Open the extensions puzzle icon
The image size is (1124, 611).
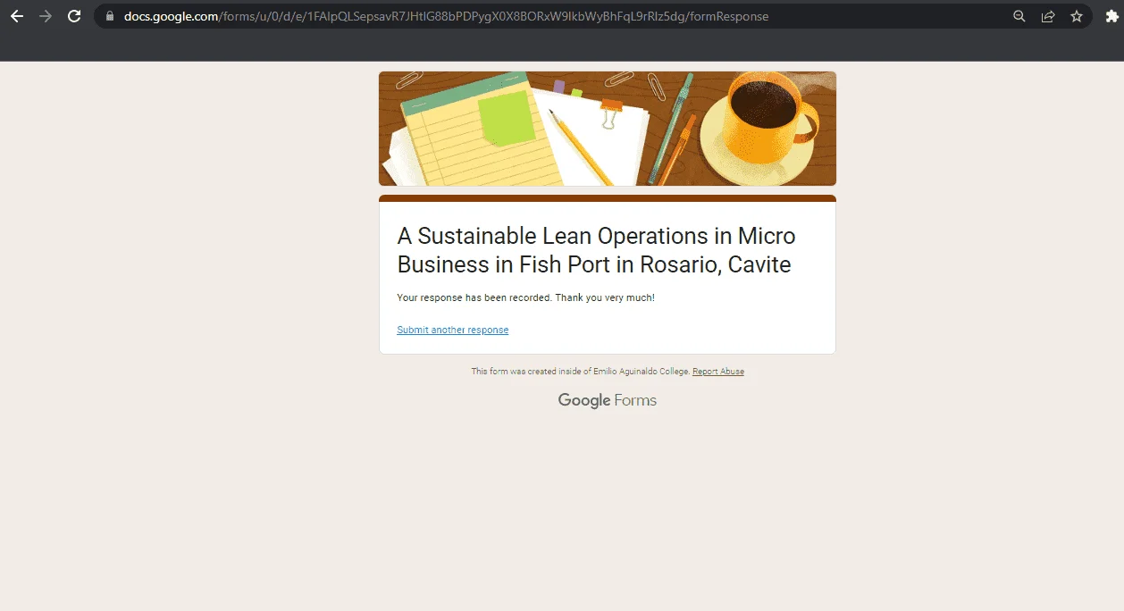1111,16
